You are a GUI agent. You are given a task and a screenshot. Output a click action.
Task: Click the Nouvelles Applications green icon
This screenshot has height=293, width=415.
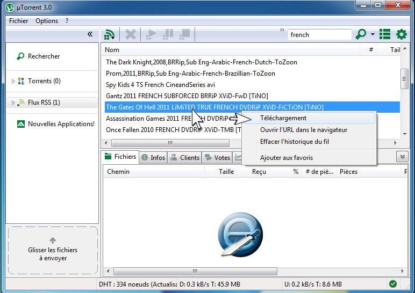pyautogui.click(x=21, y=124)
